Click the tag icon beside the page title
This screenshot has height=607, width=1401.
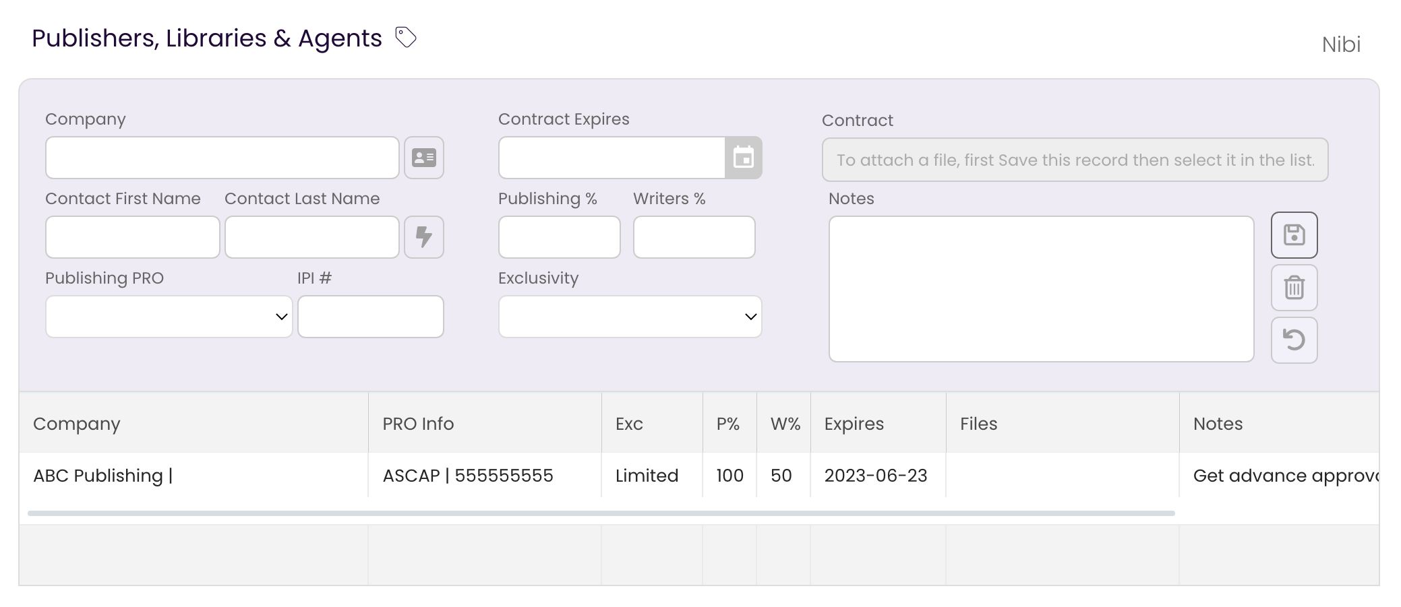(x=405, y=37)
